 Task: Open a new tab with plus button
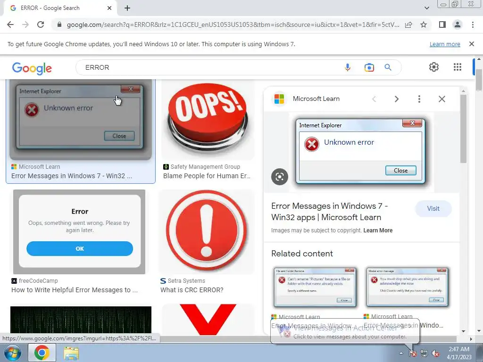point(127,8)
